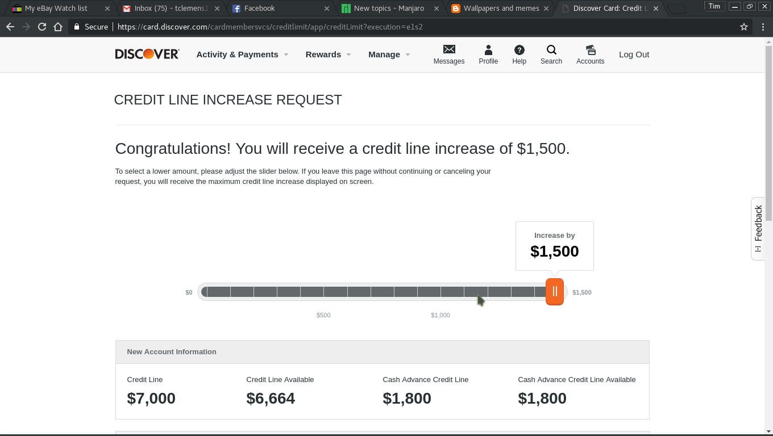Click the Log Out link
Screen dimensions: 773x436
634,54
